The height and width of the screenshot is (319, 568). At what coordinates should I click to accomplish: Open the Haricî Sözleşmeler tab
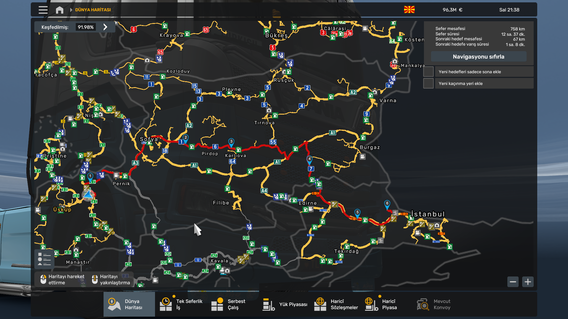tap(336, 304)
